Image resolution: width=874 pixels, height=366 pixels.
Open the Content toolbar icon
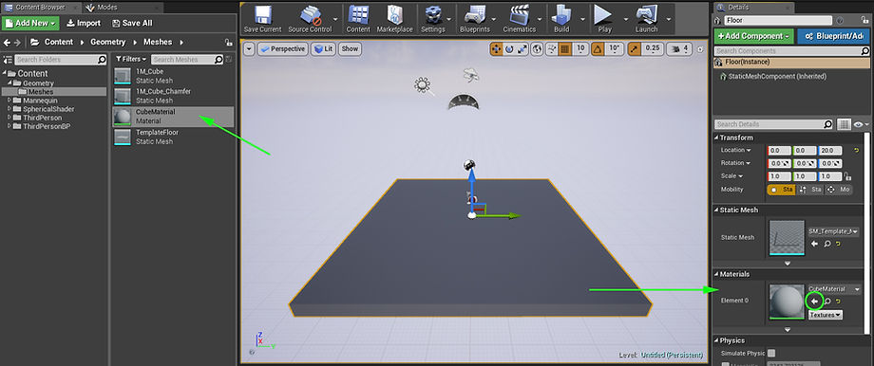pos(358,20)
